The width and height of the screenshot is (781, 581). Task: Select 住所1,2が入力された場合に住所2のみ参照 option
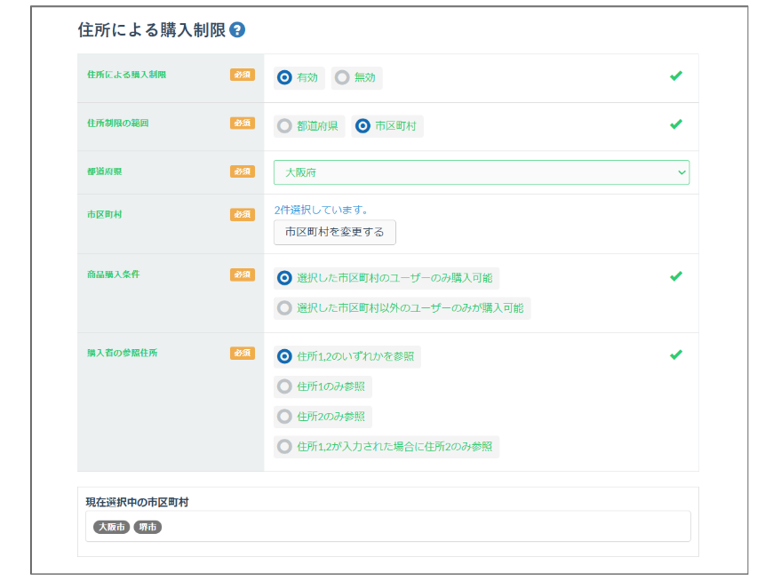tap(284, 446)
